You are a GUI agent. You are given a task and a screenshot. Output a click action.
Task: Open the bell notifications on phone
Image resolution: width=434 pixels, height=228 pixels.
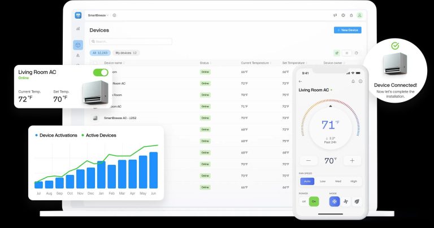point(353,81)
